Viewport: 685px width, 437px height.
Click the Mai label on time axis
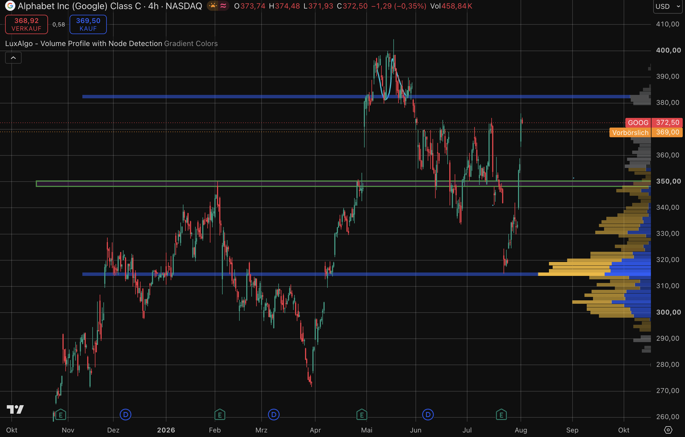tap(367, 430)
